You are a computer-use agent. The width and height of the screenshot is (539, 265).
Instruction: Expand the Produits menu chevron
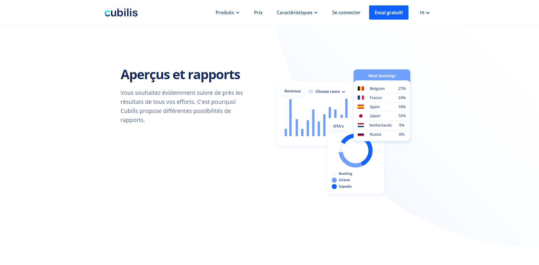click(x=237, y=12)
